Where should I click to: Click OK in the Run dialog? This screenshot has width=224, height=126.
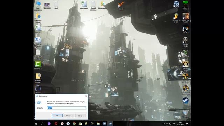[x=57, y=115]
